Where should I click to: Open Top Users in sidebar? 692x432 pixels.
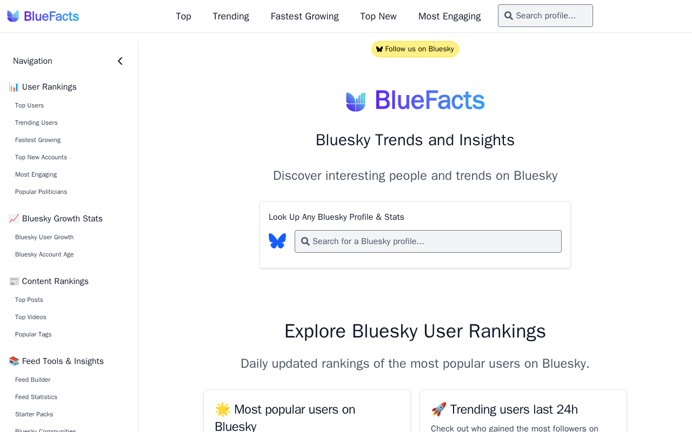point(29,105)
